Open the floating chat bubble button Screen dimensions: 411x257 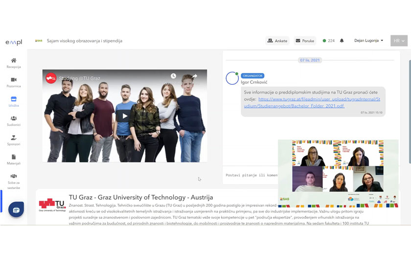(16, 210)
